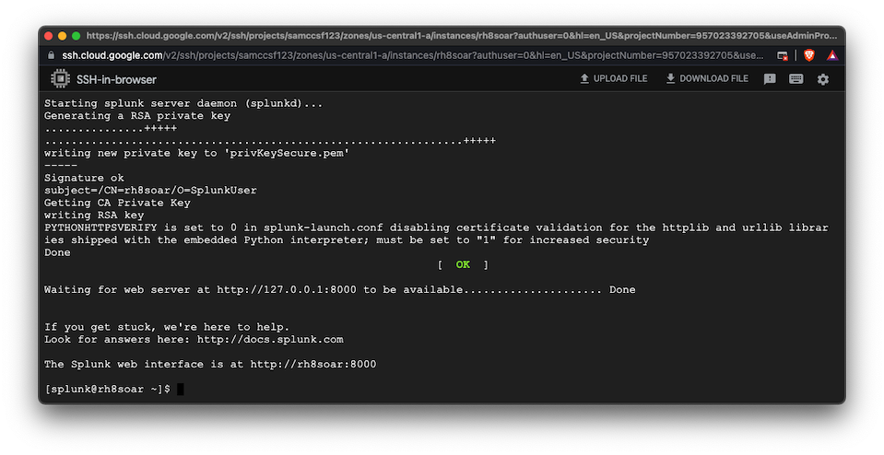Click the 'Getting CA Private Key' line

tap(117, 203)
